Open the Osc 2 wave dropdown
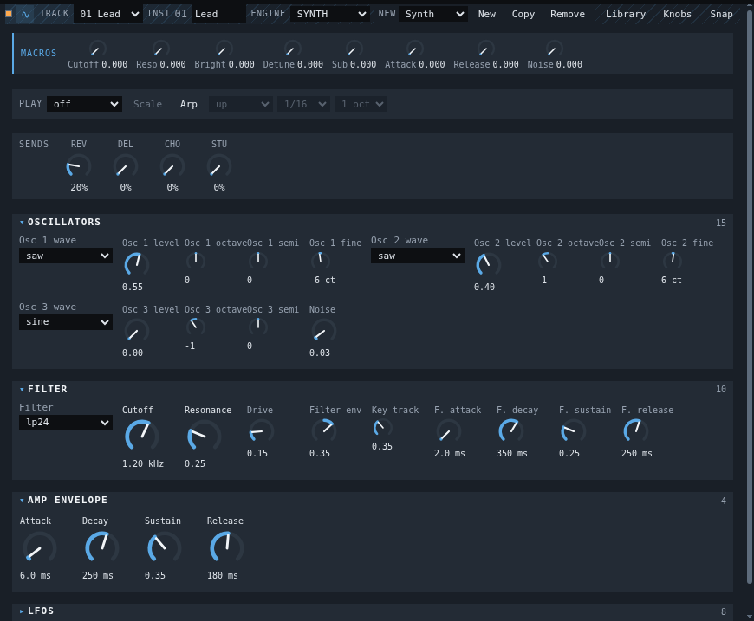The image size is (754, 621). [x=418, y=256]
